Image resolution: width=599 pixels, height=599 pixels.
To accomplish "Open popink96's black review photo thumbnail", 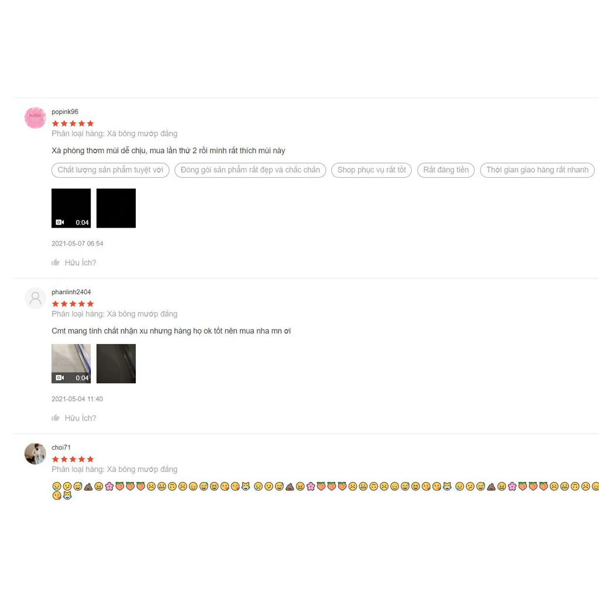I will [x=116, y=208].
